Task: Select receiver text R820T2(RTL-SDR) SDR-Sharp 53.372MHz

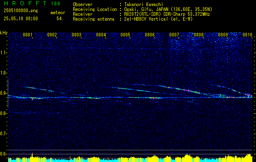Action: tap(167, 14)
